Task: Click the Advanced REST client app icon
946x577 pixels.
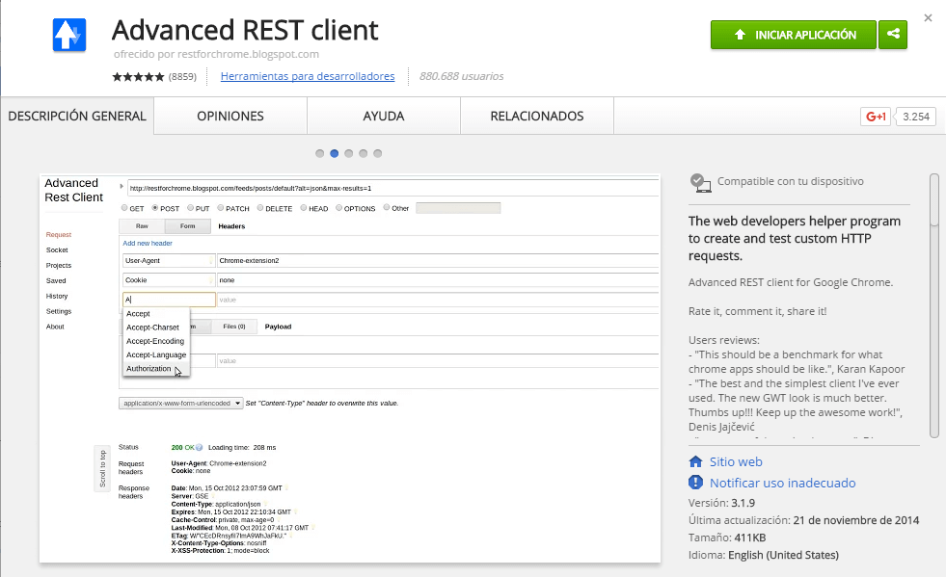Action: (69, 35)
